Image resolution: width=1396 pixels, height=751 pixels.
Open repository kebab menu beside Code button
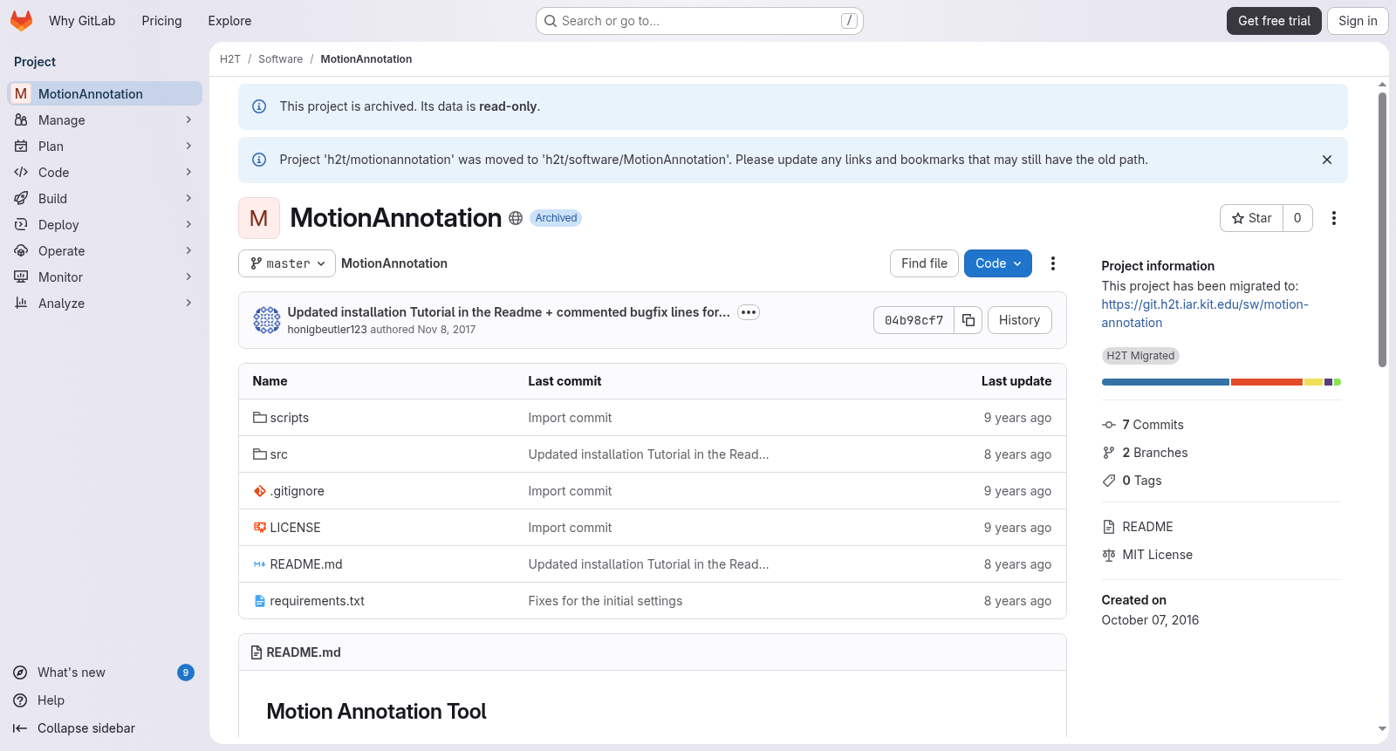(x=1053, y=263)
